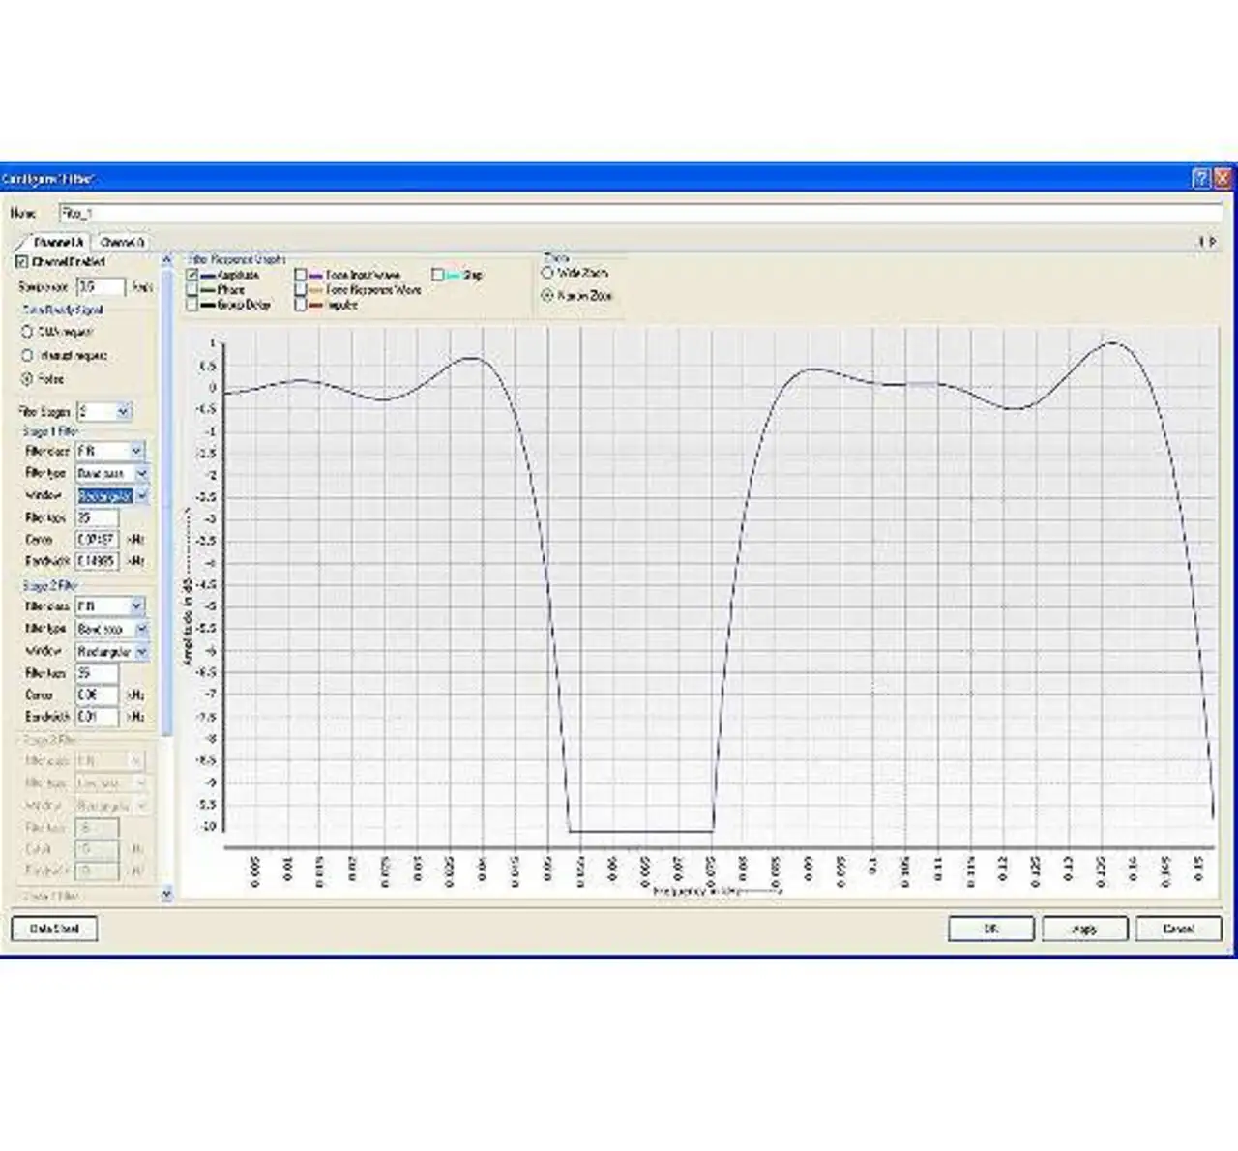The image size is (1238, 1151).
Task: Enable the Phase graph checkbox
Action: 192,290
